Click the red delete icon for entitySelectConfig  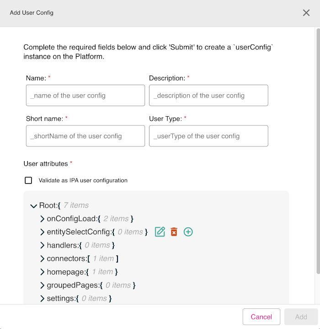click(x=174, y=232)
